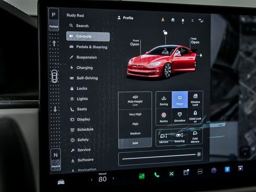
Task: Open the Theater video app
Action: [240, 168]
